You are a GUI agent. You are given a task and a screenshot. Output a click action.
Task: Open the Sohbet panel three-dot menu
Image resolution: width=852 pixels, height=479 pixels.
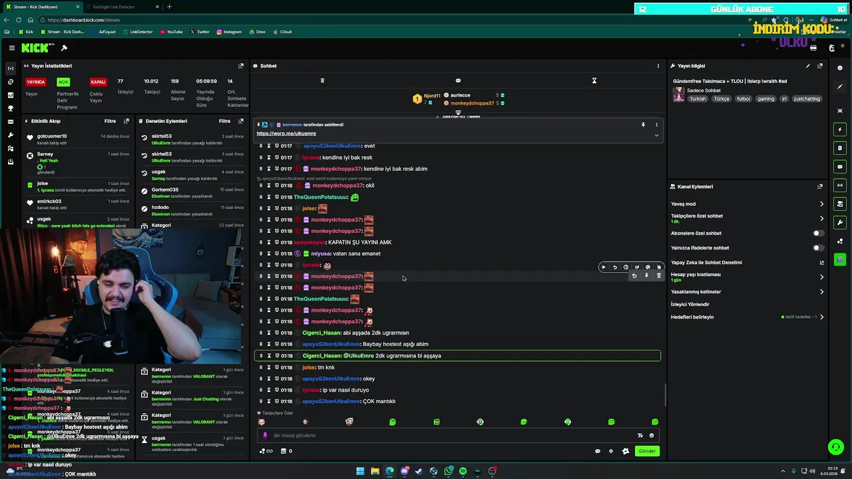point(658,66)
